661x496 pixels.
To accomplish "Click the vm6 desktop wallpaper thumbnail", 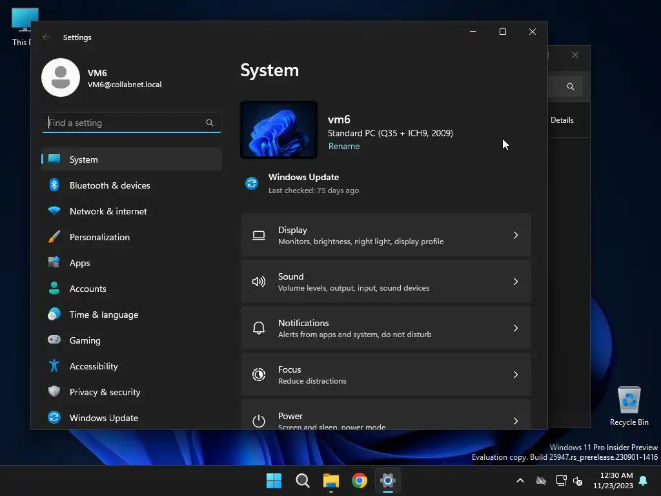I will [x=279, y=129].
